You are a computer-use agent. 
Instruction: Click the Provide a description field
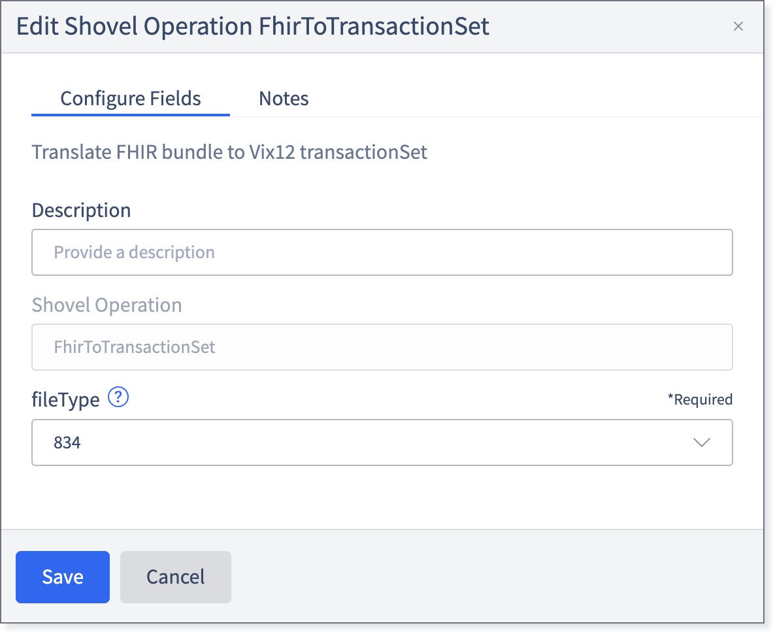pos(382,252)
